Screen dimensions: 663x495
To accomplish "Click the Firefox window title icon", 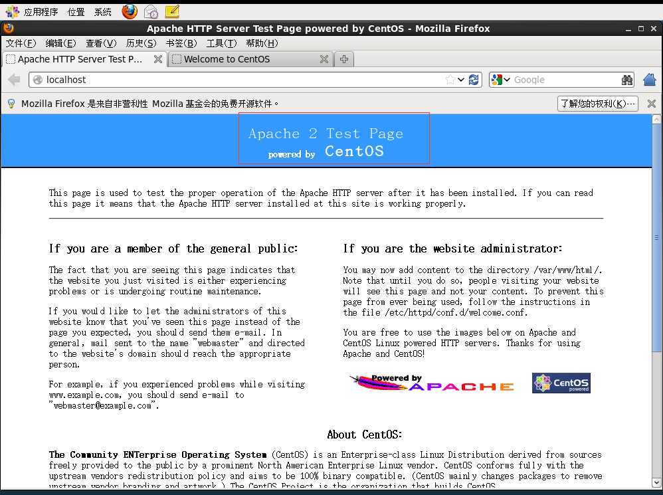I will 8,29.
